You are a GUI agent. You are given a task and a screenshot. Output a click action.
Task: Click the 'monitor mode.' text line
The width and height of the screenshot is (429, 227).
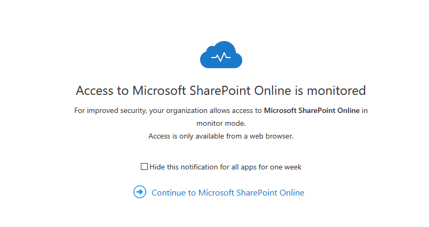(x=221, y=123)
